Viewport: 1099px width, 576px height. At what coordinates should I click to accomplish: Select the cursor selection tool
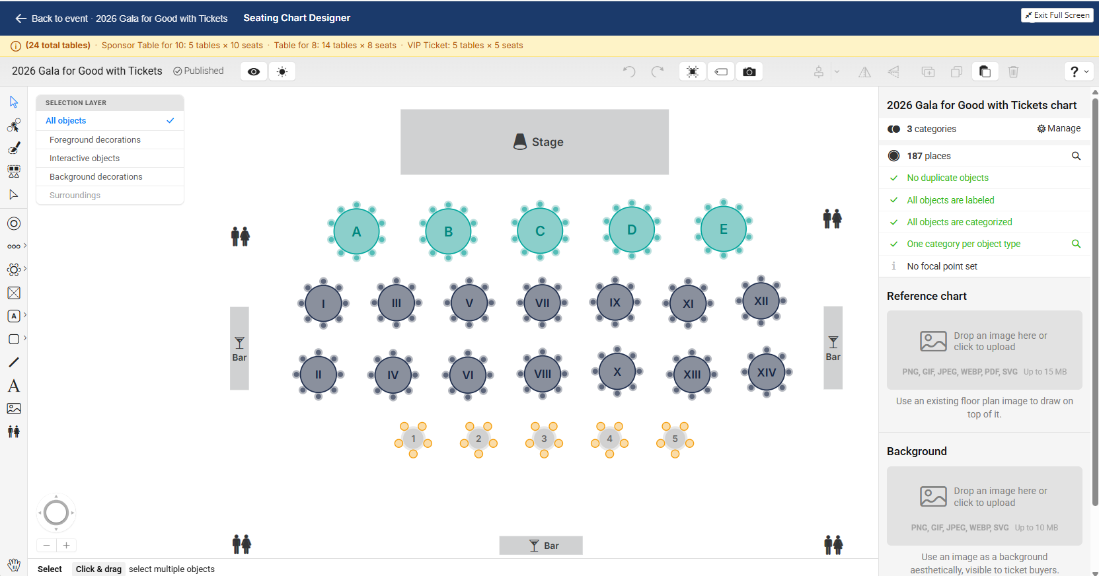point(14,102)
